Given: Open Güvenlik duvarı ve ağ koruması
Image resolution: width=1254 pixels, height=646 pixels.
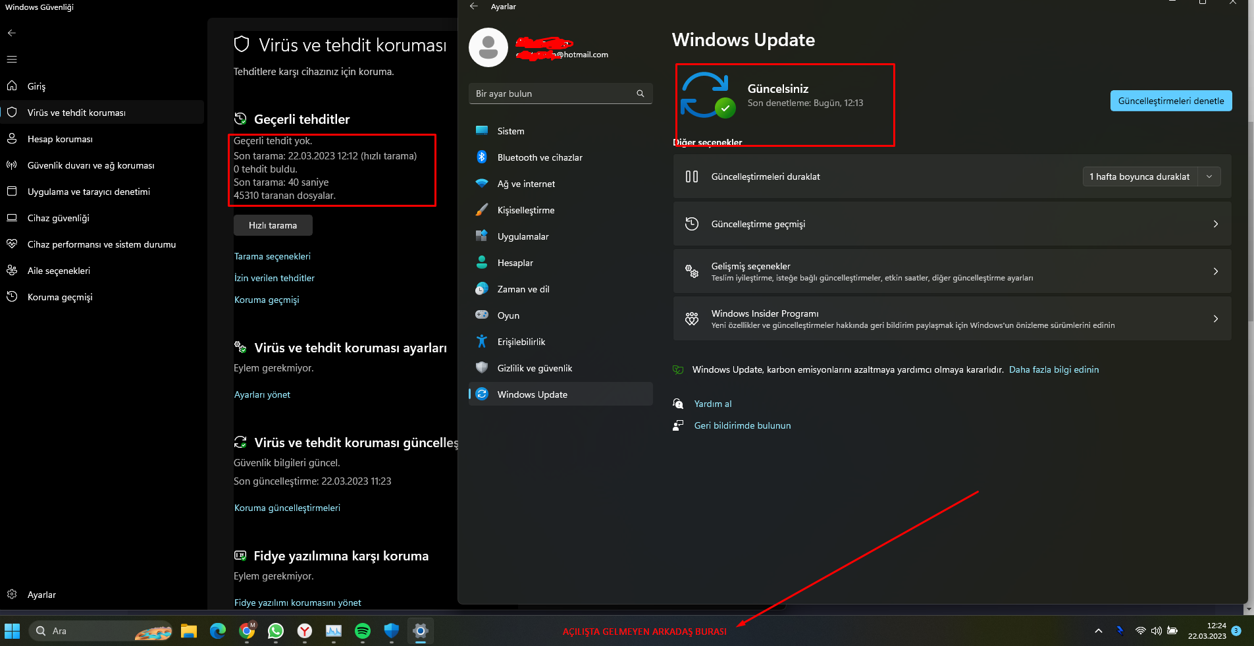Looking at the screenshot, I should (x=102, y=165).
